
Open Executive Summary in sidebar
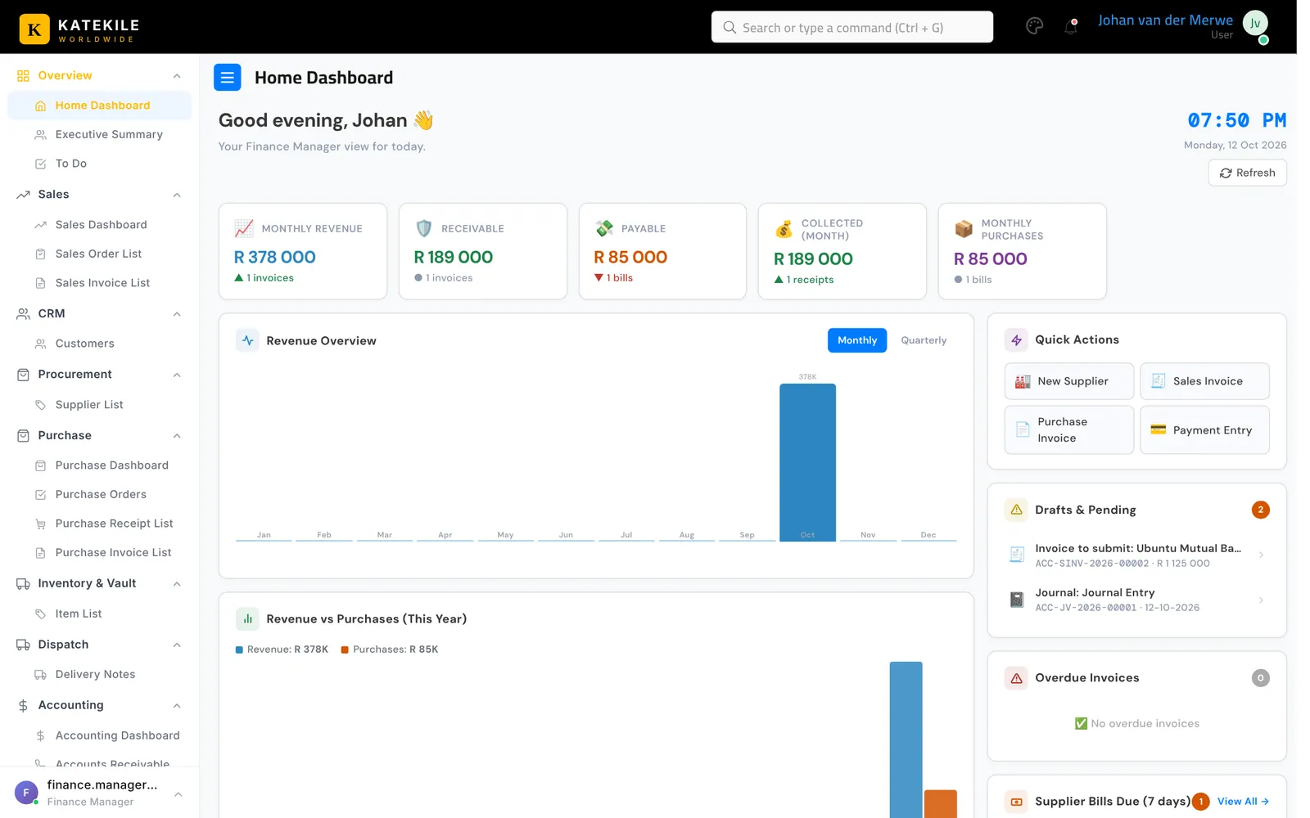99,135
